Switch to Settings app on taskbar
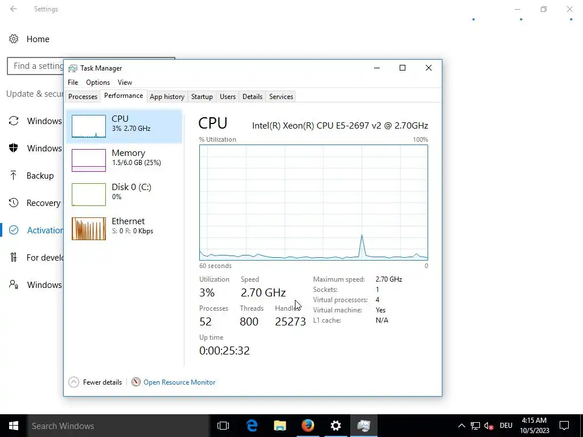583x437 pixels. point(336,426)
